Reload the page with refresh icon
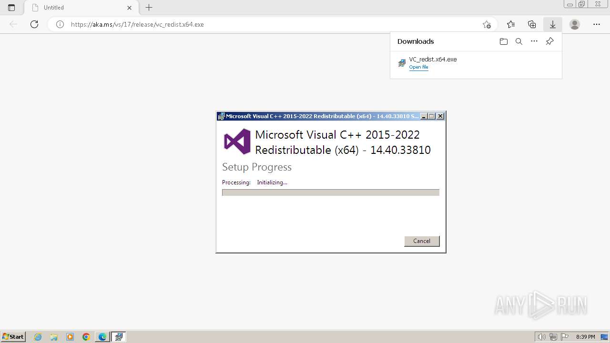The height and width of the screenshot is (343, 610). [x=34, y=24]
